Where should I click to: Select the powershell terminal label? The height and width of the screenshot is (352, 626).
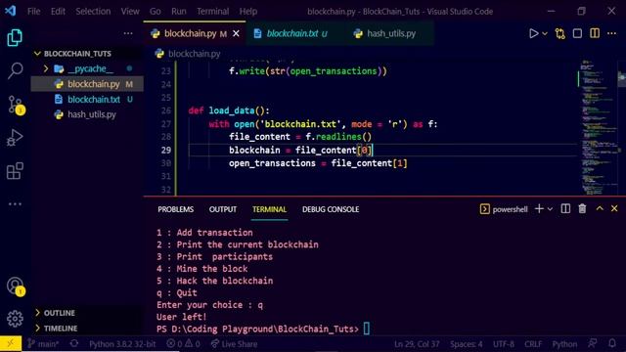coord(504,209)
